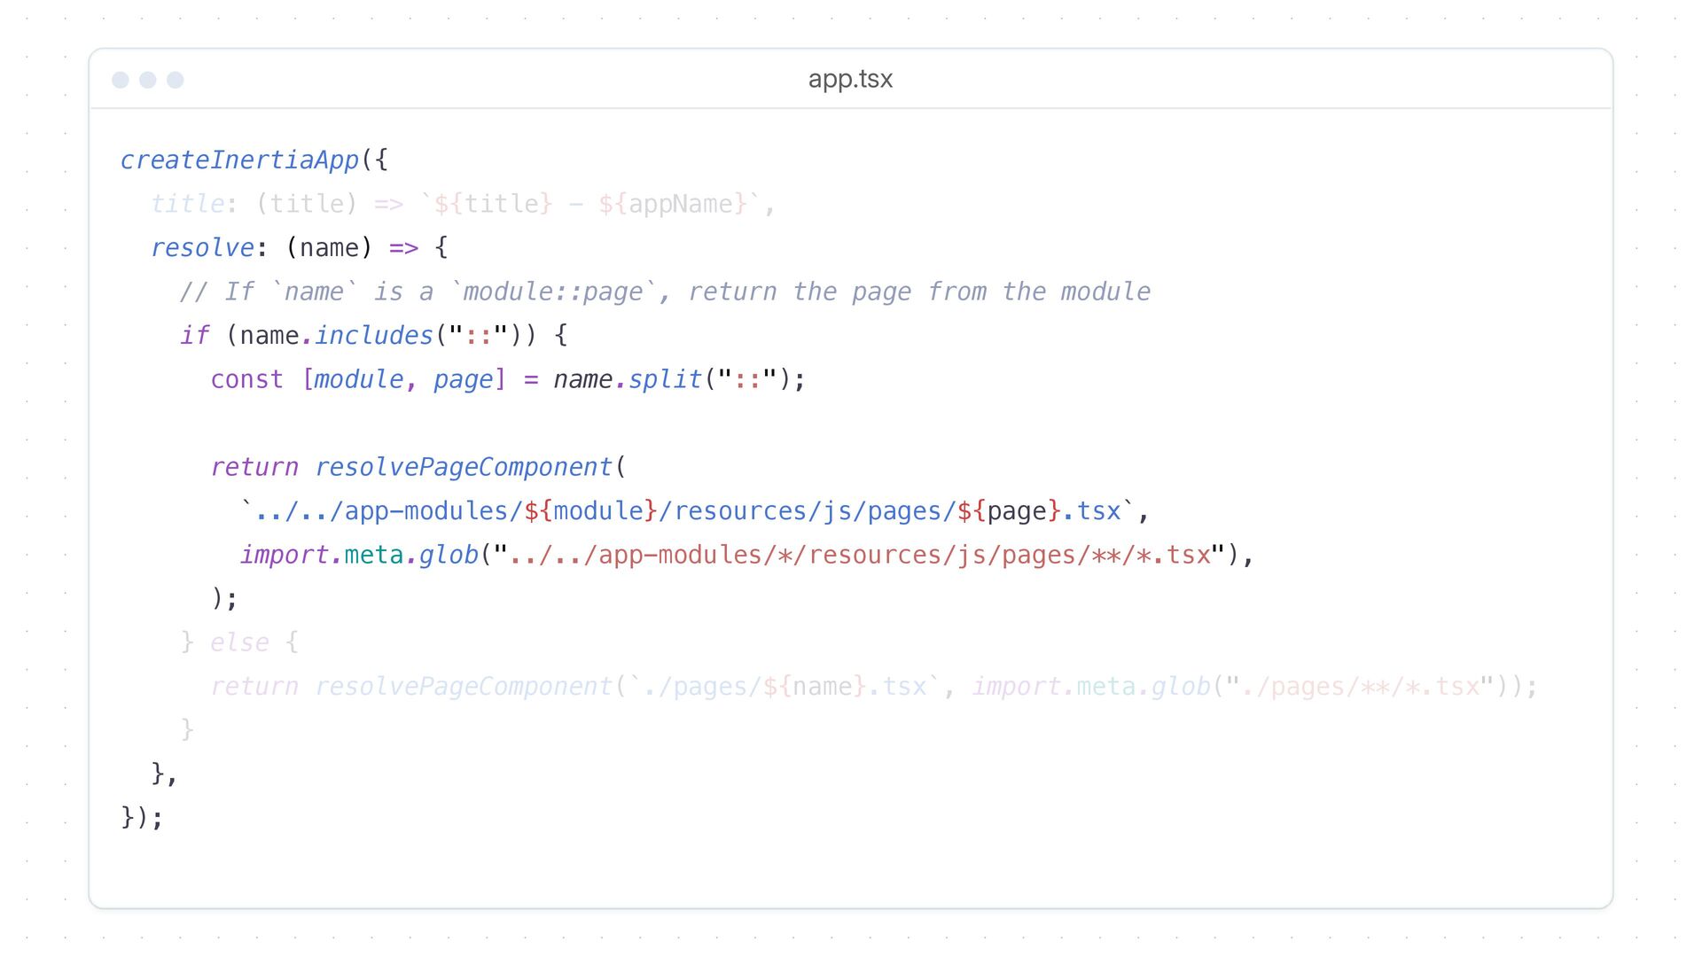
Task: Click the faded resolvePageComponent in else branch
Action: (464, 687)
